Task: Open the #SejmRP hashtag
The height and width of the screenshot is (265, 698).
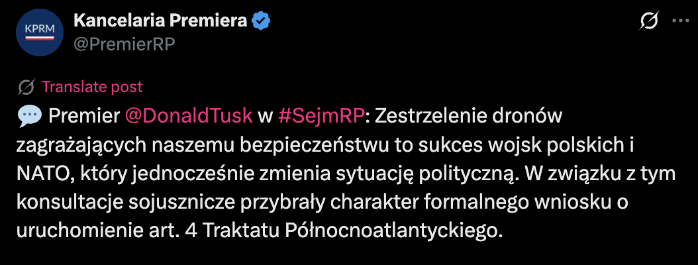Action: [x=323, y=116]
